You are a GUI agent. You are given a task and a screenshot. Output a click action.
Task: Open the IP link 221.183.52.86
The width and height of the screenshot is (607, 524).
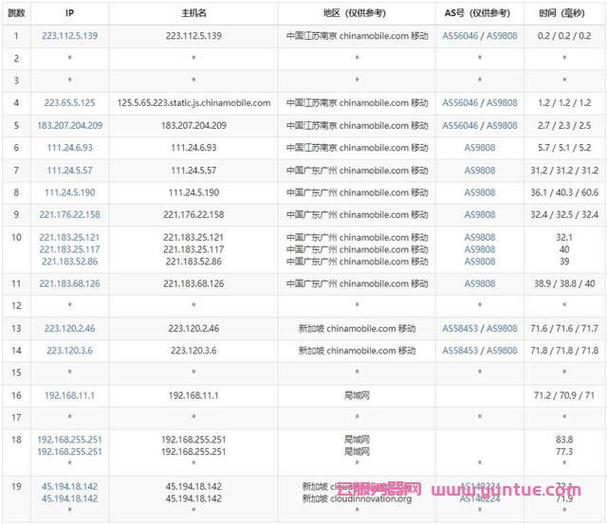(x=70, y=262)
